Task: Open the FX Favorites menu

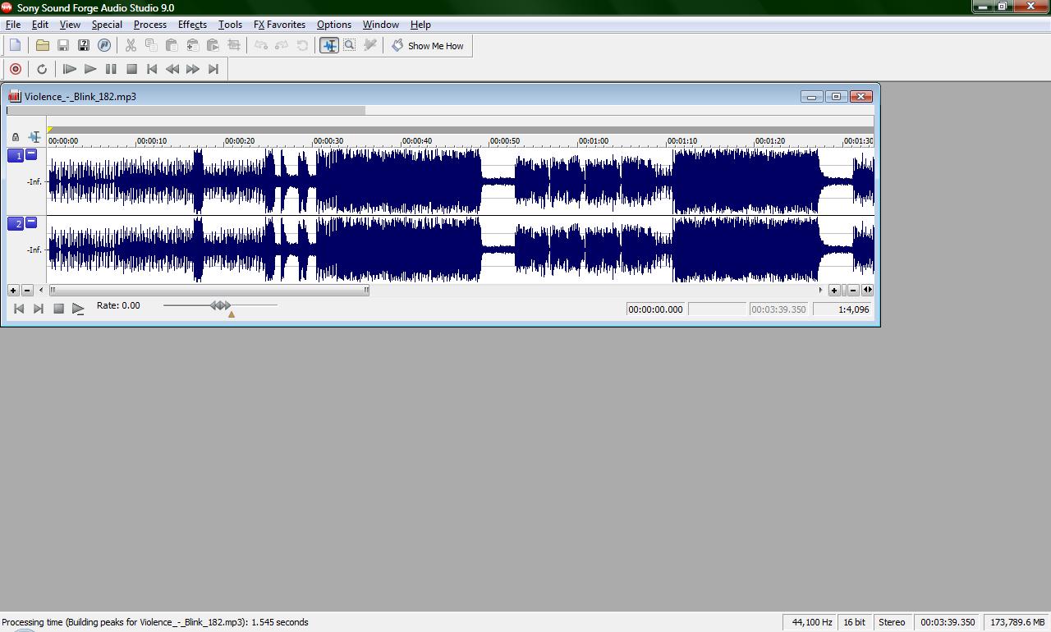Action: [x=279, y=25]
